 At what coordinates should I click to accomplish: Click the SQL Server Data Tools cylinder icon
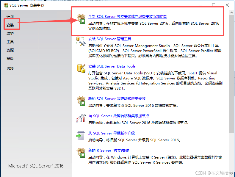point(81,69)
